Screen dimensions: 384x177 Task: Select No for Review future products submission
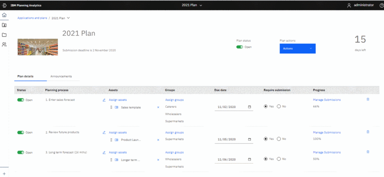coord(279,139)
